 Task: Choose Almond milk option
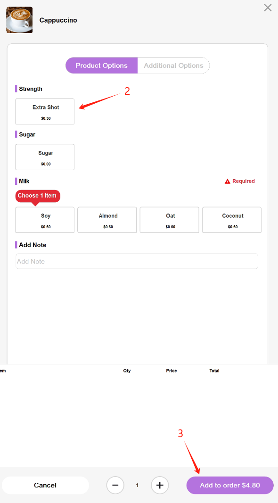tap(107, 220)
